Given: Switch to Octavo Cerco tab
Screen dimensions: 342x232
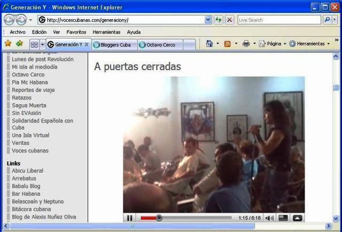Looking at the screenshot, I should coord(160,45).
